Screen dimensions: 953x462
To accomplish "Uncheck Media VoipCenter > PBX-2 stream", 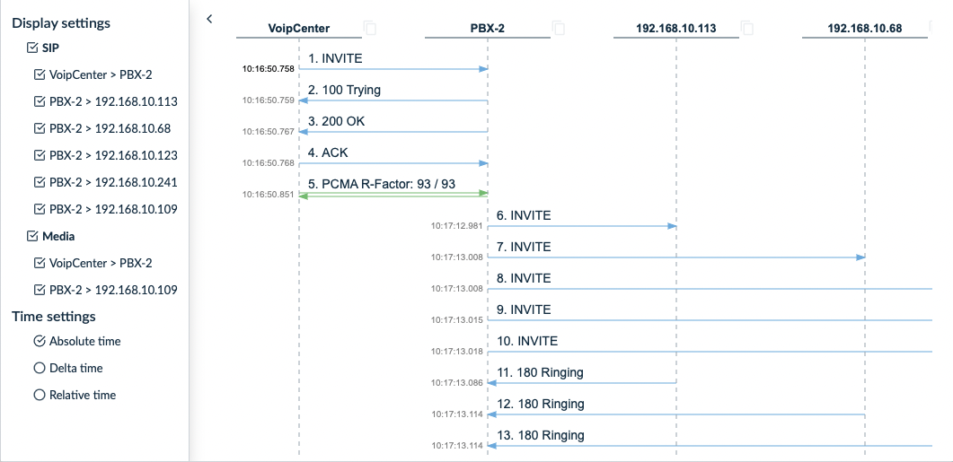I will pos(40,263).
